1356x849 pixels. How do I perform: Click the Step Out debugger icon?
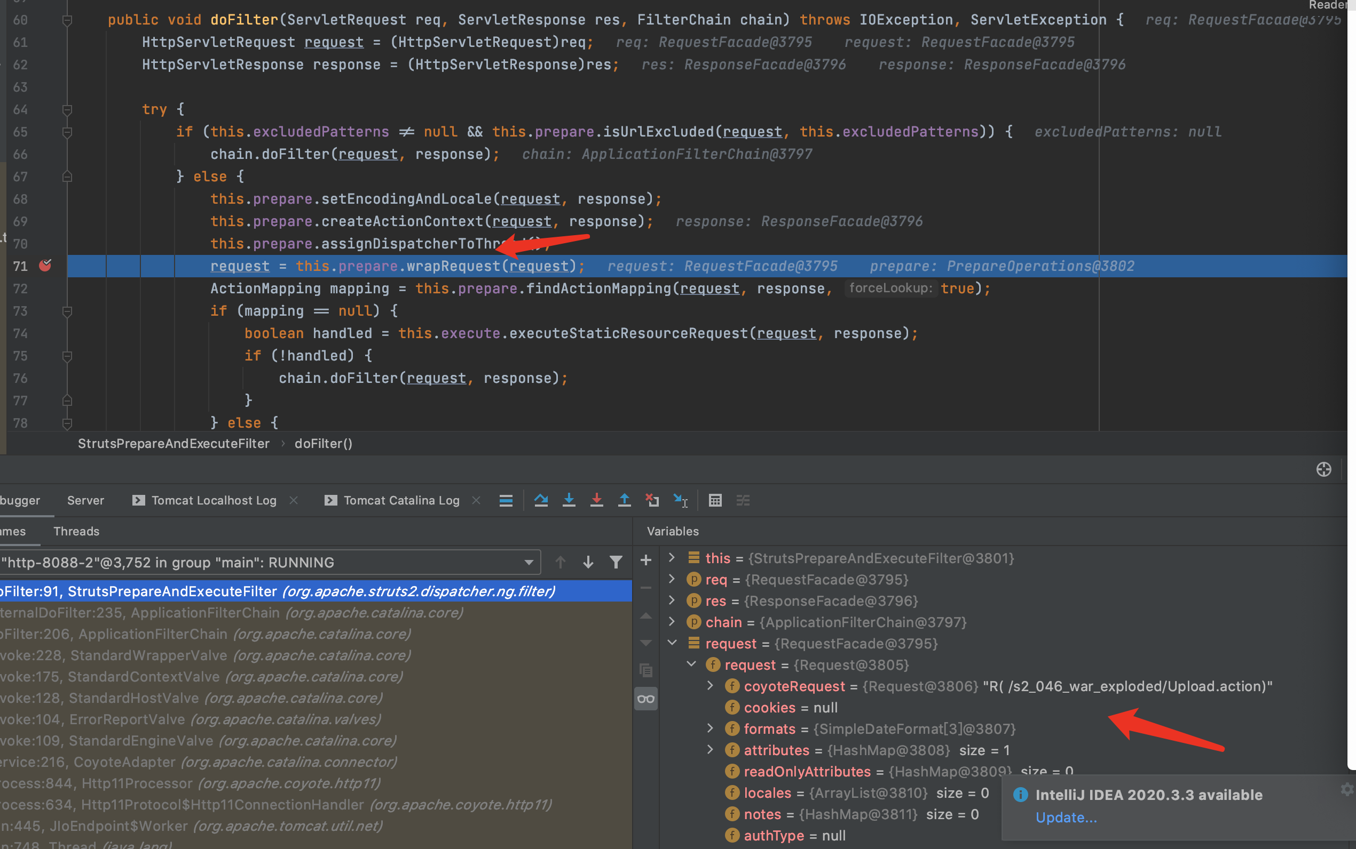[624, 500]
